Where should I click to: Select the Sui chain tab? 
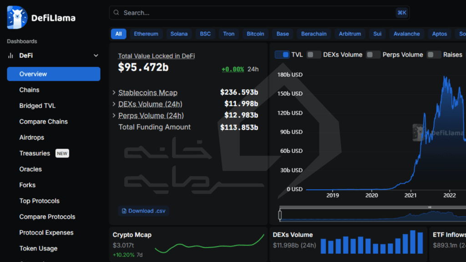pyautogui.click(x=377, y=34)
